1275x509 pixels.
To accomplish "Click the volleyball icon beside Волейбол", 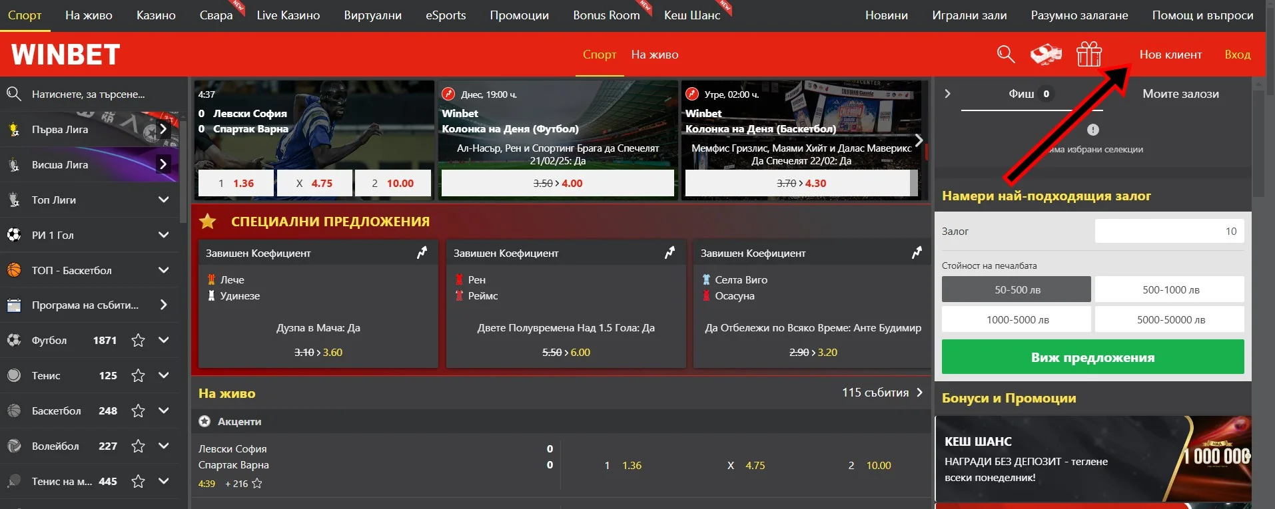I will tap(14, 446).
